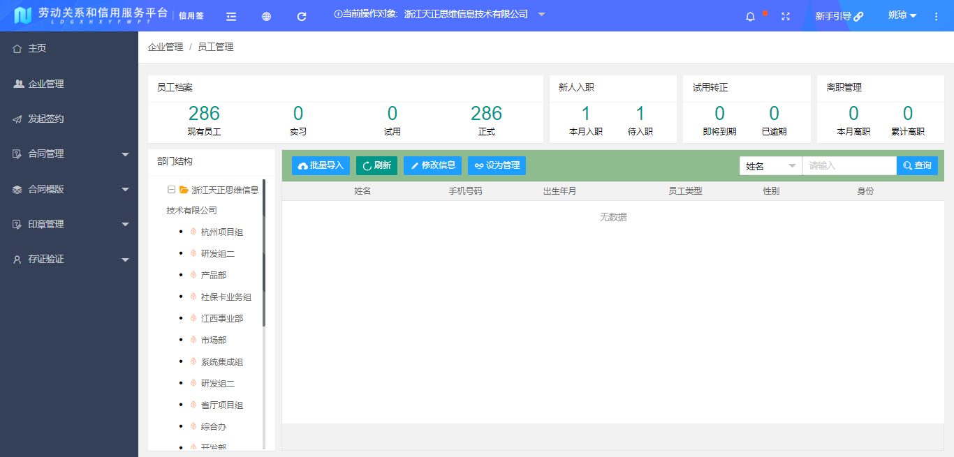The height and width of the screenshot is (457, 954).
Task: Click the department icon beside 杭州项目组
Action: point(193,232)
